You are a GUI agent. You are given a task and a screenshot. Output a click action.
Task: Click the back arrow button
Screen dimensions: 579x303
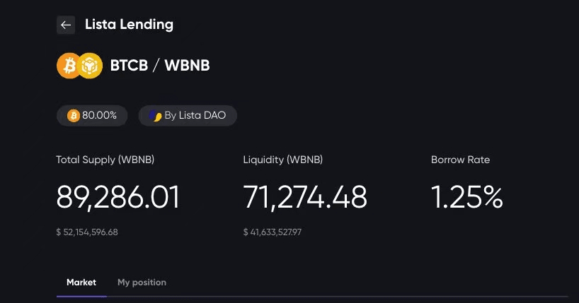point(66,25)
